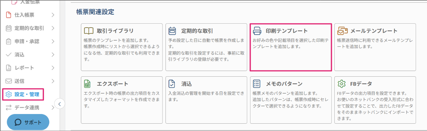The height and width of the screenshot is (131, 427).
Task: Expand the 送信 chevron
Action: coord(53,81)
